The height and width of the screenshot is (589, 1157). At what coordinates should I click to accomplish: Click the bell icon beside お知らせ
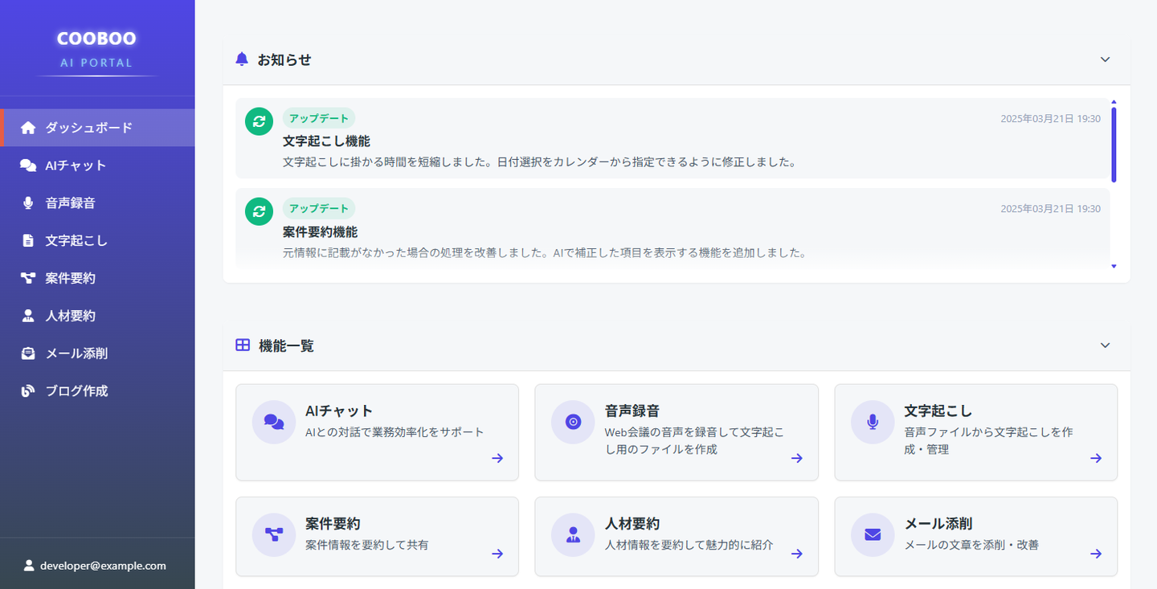[242, 59]
